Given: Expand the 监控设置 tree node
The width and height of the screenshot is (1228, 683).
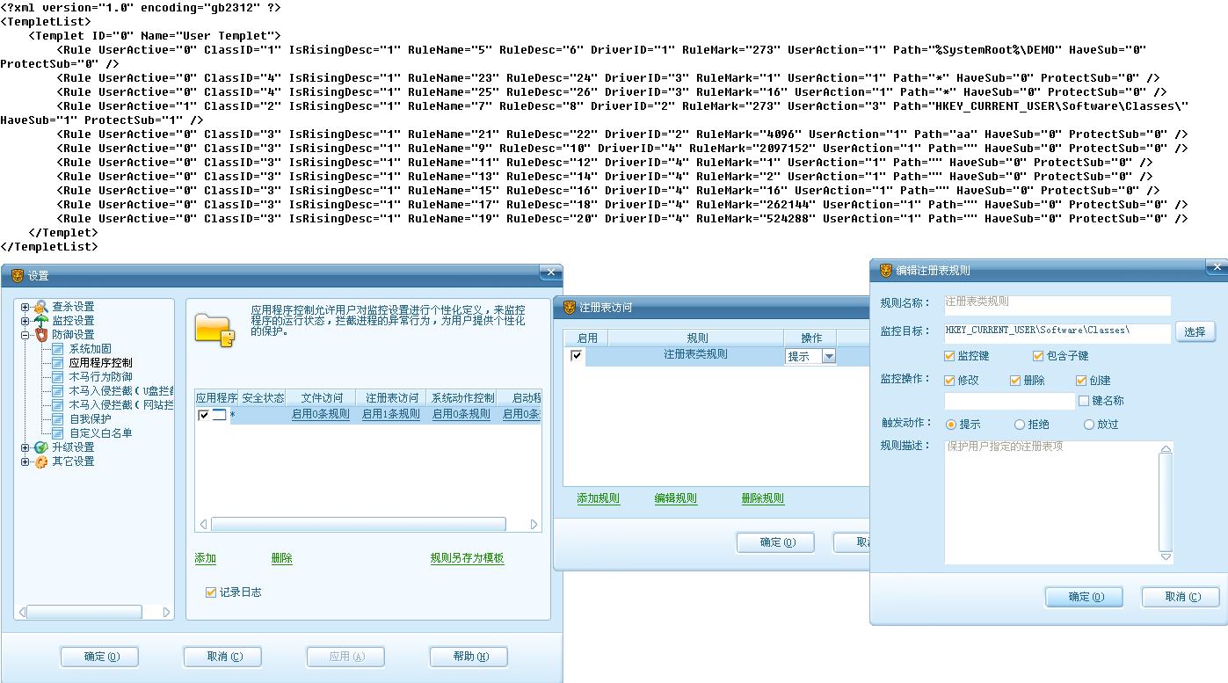Looking at the screenshot, I should coord(25,321).
